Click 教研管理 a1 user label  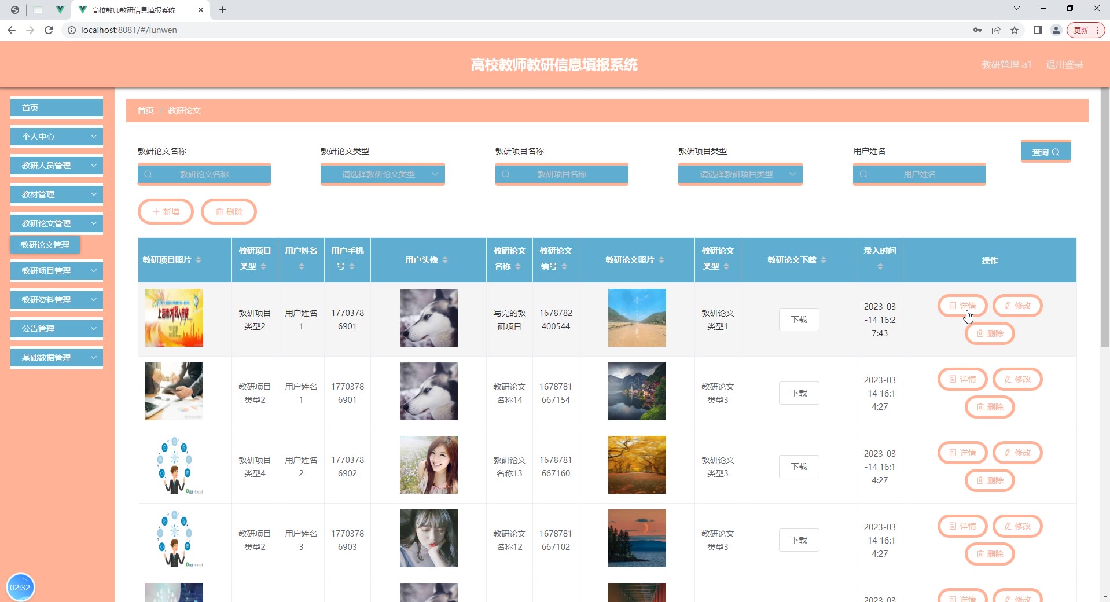point(1006,65)
